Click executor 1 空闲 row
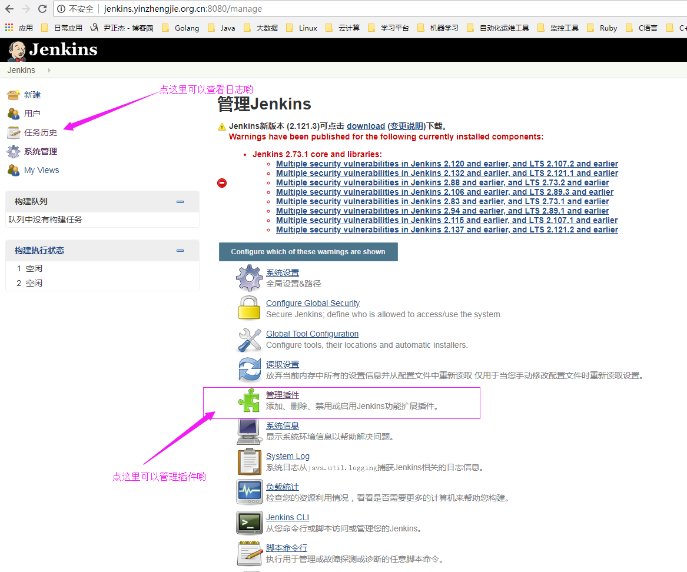 [102, 268]
